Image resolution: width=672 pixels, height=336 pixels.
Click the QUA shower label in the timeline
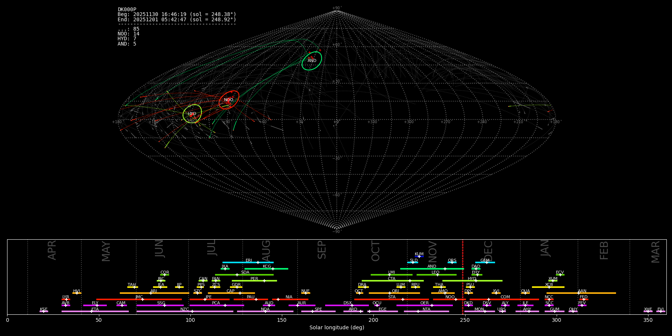click(x=525, y=291)
